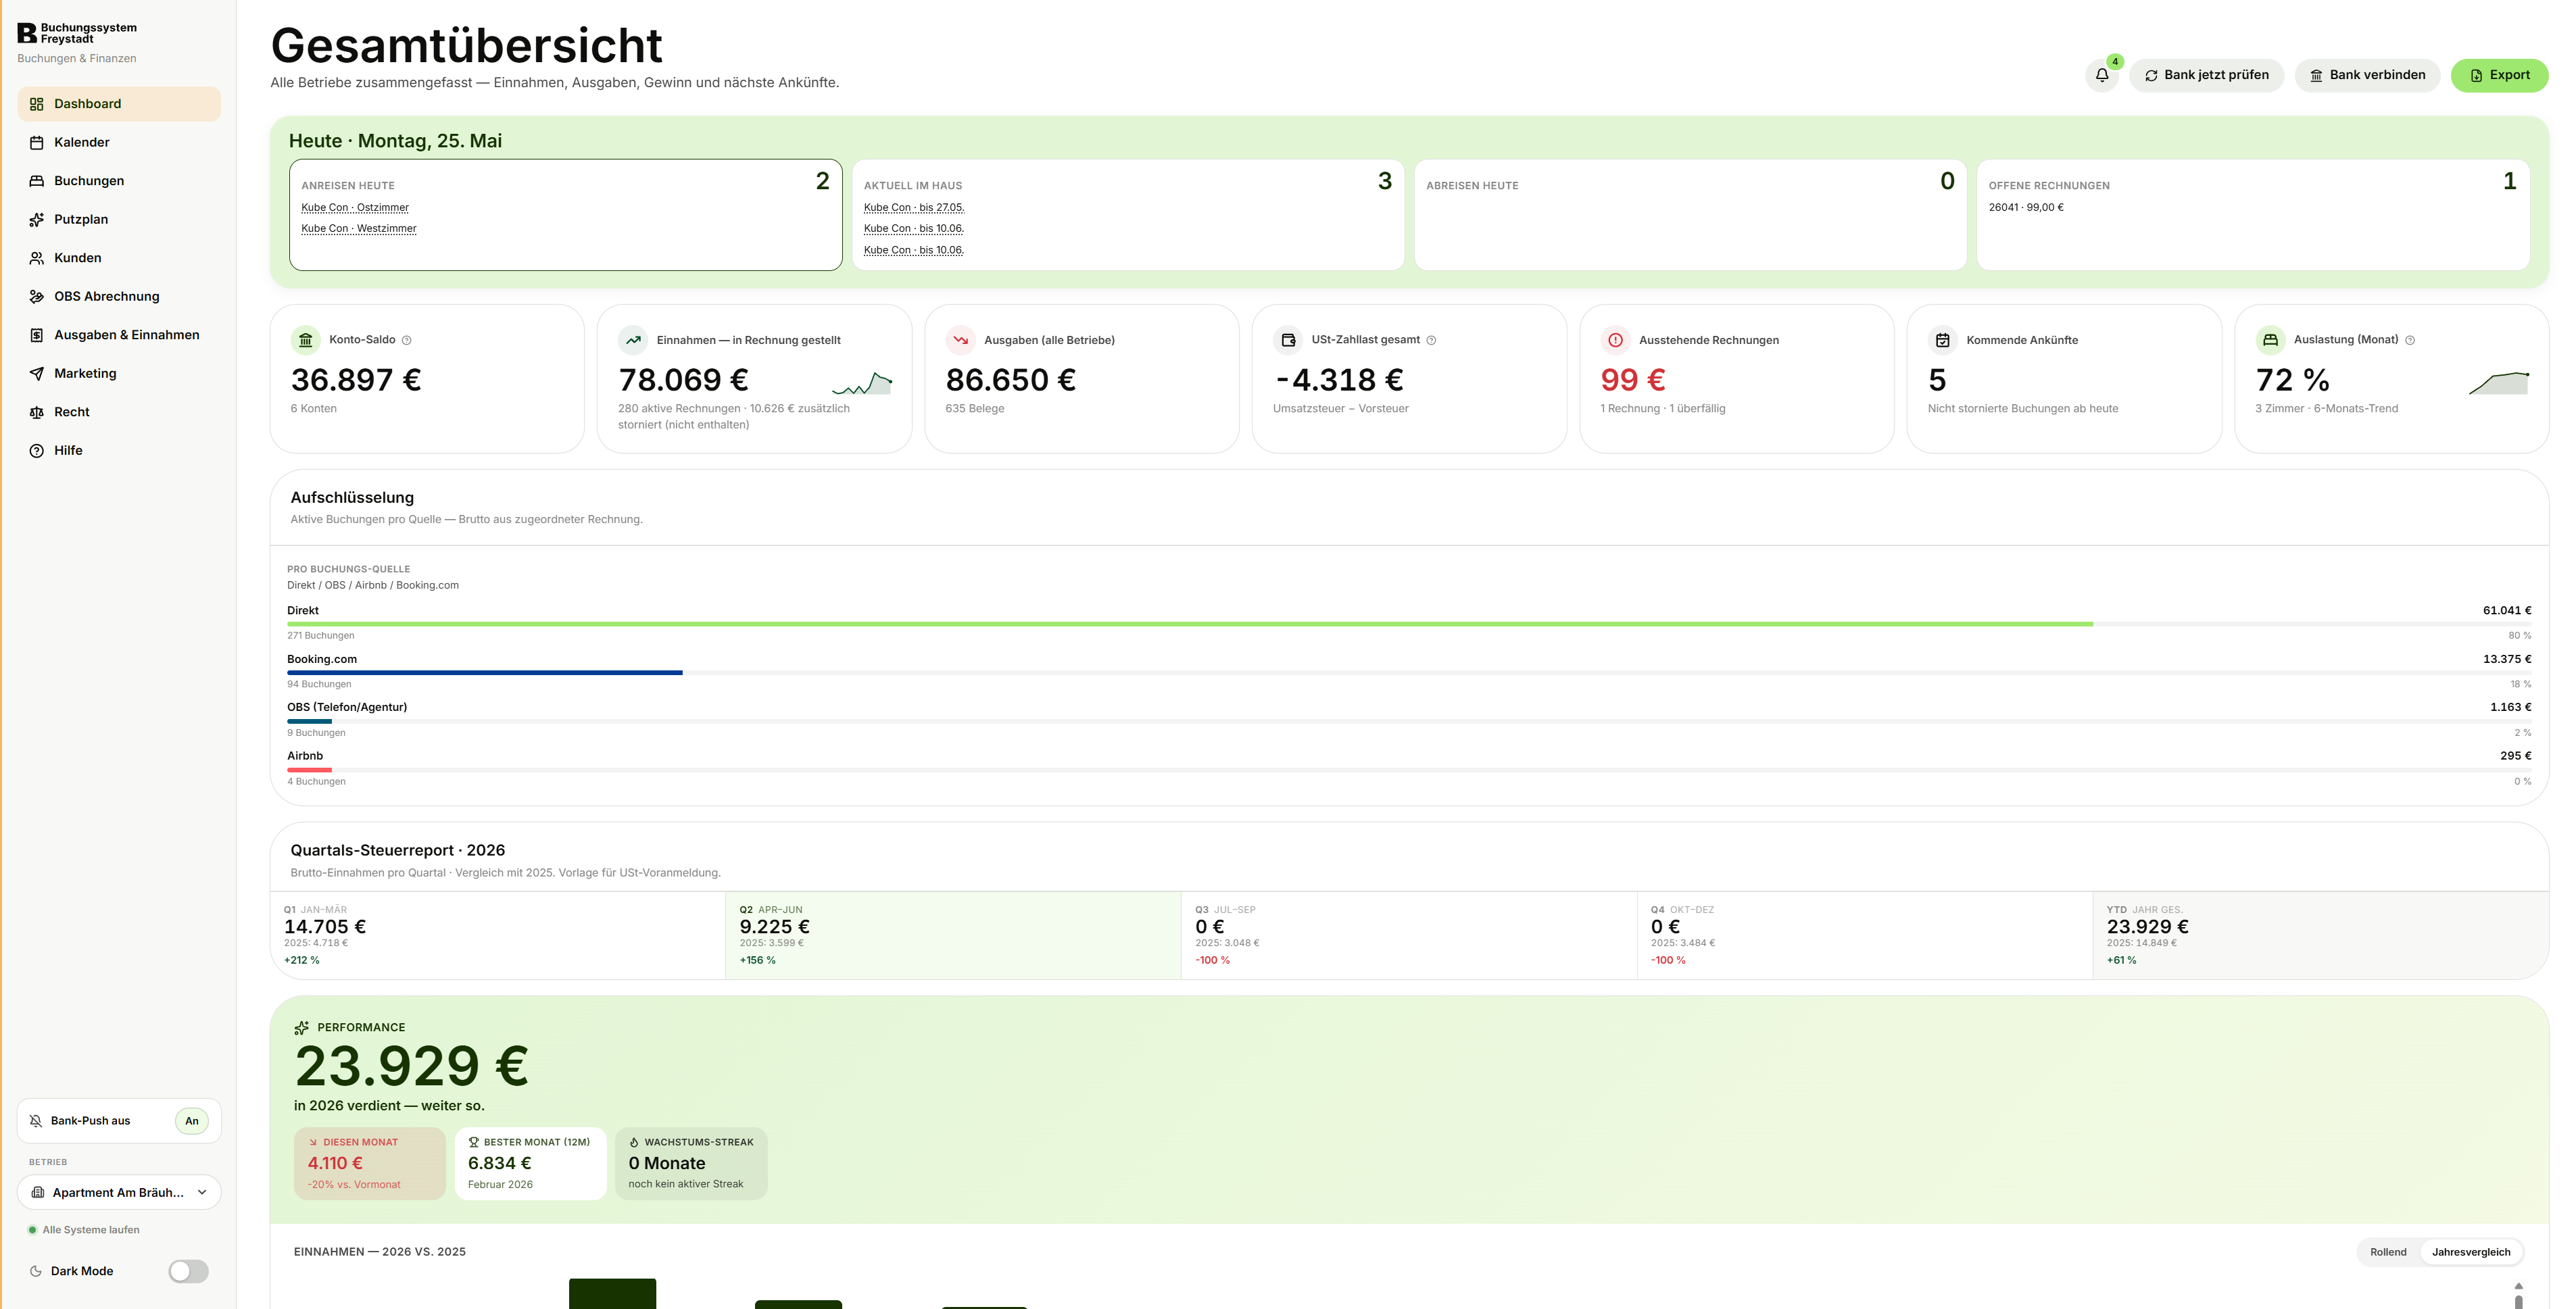
Task: Click the Direkt green progress bar
Action: [x=1190, y=624]
